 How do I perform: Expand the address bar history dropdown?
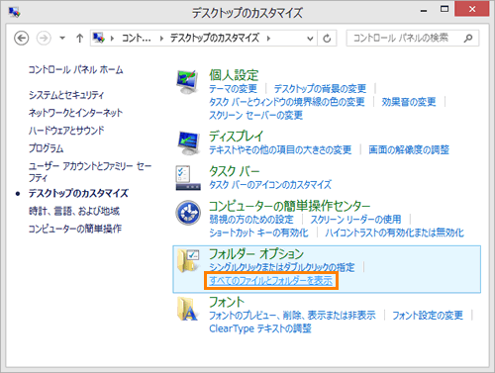point(310,39)
